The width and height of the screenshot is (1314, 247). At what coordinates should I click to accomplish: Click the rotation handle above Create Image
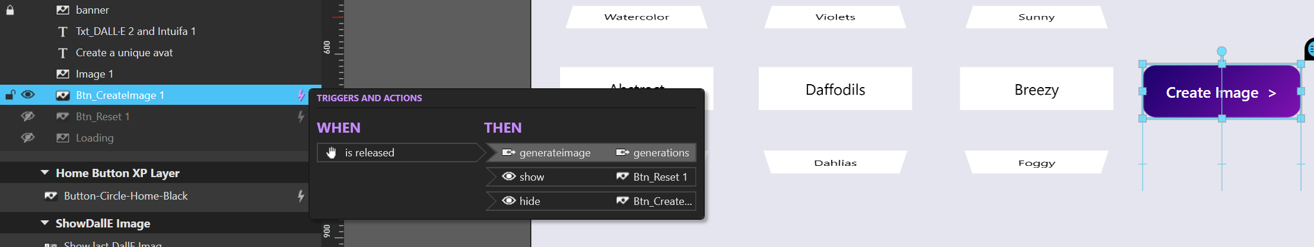click(1221, 52)
